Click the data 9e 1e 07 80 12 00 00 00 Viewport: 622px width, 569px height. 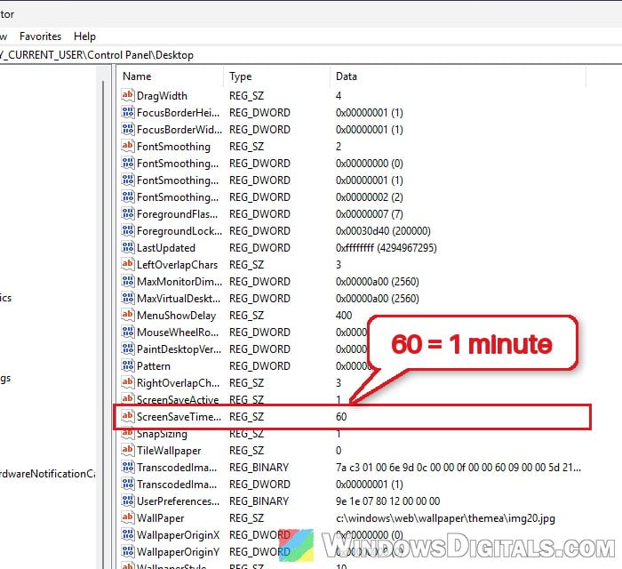tap(387, 501)
